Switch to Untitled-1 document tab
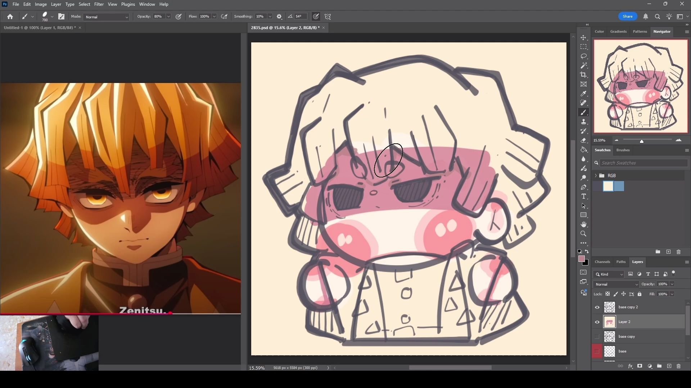The image size is (691, 388). coord(40,28)
